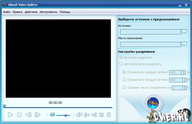Adjust the segment seconds spinner arrows
This screenshot has height=124, width=192.
(x=183, y=72)
